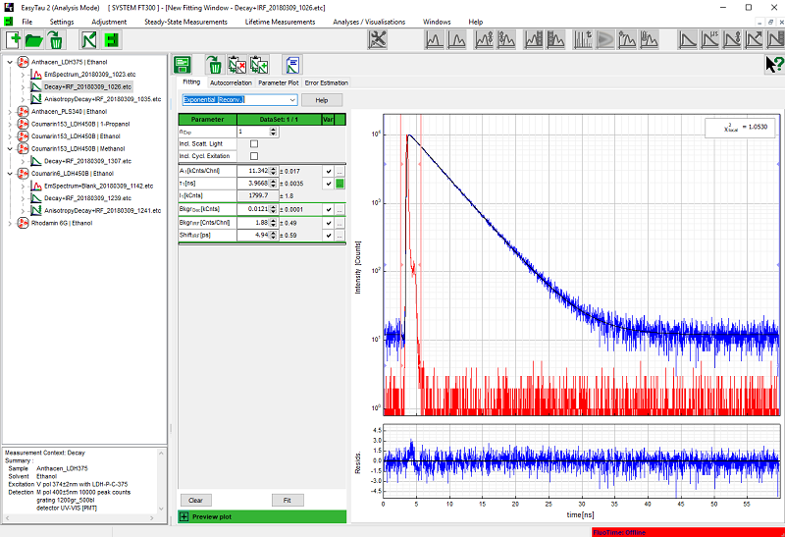The image size is (785, 537).
Task: Switch to the Autocorrelation tab
Action: 231,83
